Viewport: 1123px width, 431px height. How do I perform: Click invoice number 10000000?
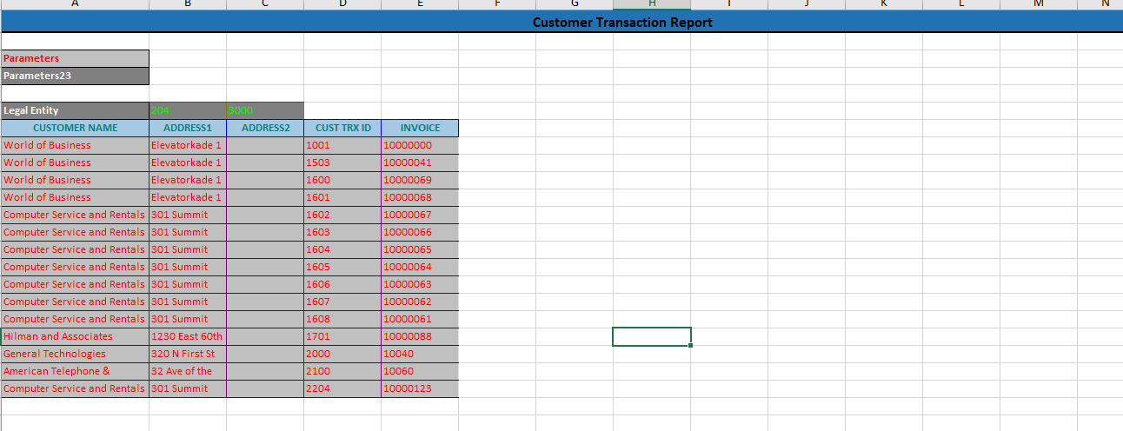click(x=420, y=145)
